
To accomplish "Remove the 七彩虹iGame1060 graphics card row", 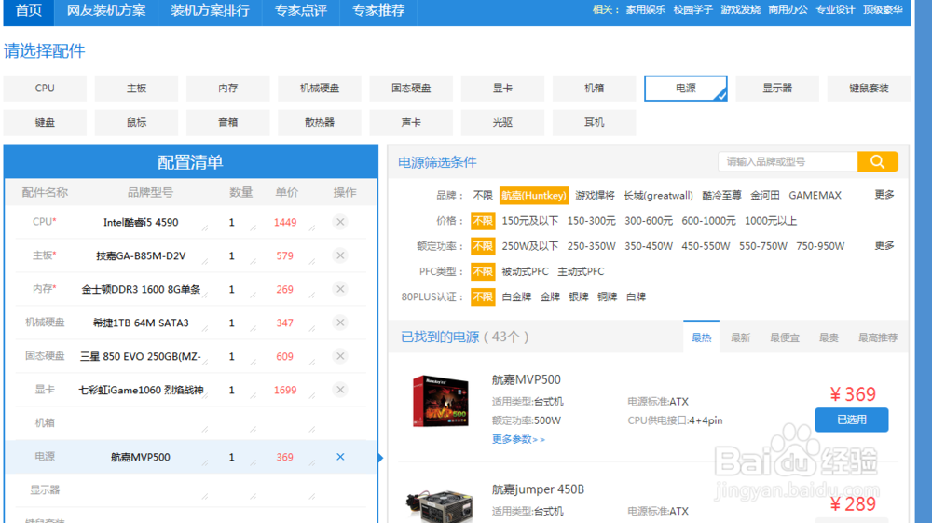I will click(340, 390).
